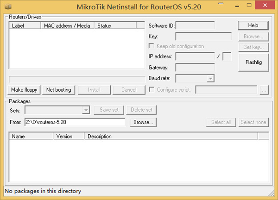
Task: Click the Get key button
Action: click(x=253, y=47)
